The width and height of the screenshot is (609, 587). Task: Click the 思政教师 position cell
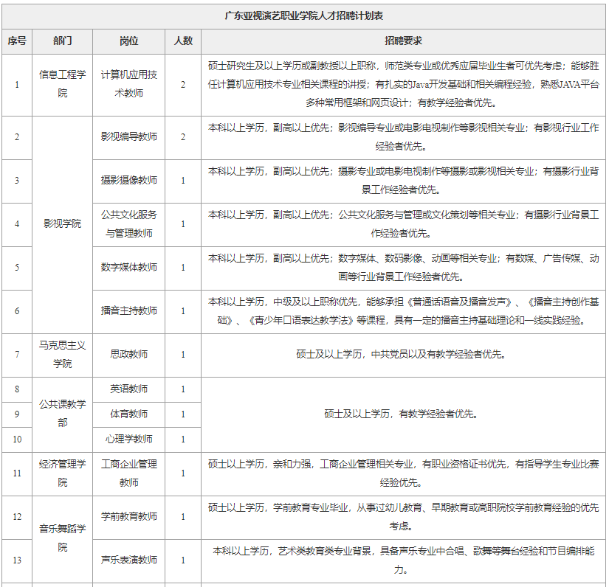[128, 355]
